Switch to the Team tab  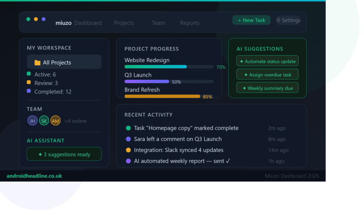click(x=158, y=23)
